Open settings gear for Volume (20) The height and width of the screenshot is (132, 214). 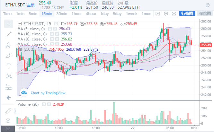click(44, 104)
